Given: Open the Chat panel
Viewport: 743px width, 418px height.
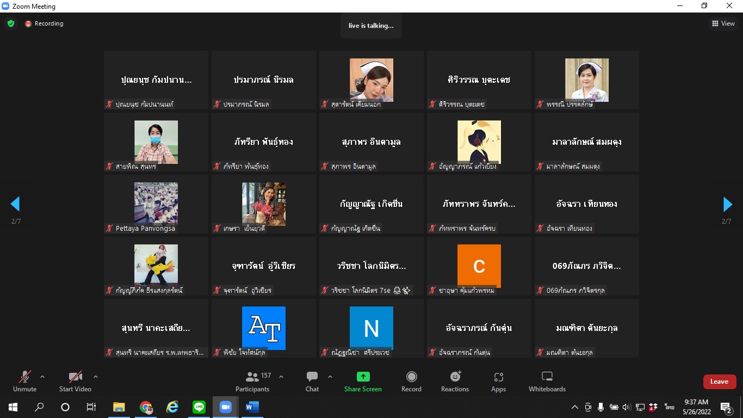Looking at the screenshot, I should point(312,381).
